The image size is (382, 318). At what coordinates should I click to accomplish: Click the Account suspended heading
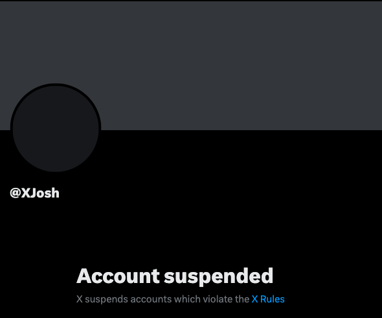(x=175, y=276)
